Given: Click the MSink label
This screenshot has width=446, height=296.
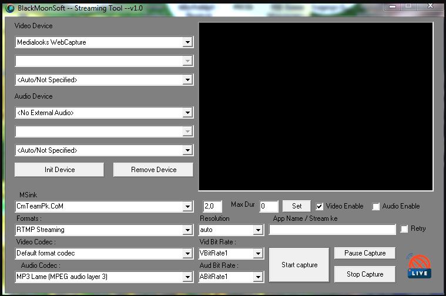Looking at the screenshot, I should click(28, 195).
